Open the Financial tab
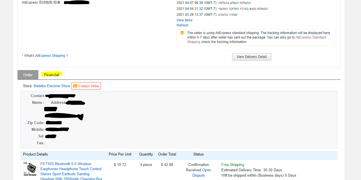Image resolution: width=361 pixels, height=180 pixels. 51,75
